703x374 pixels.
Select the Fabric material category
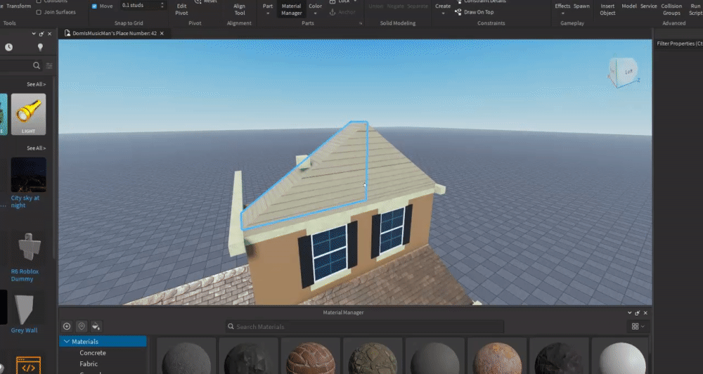pos(89,364)
